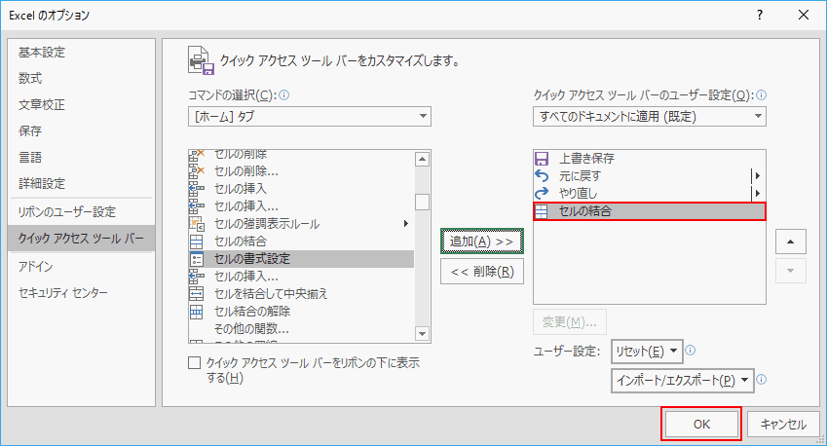
Task: Click split arrow beside やり直し
Action: coord(758,193)
